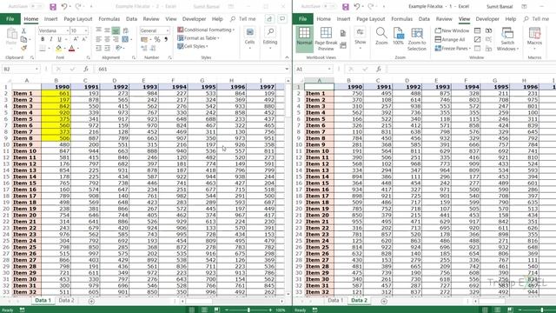Switch to Home tab in right window
The height and width of the screenshot is (313, 556).
tap(323, 19)
